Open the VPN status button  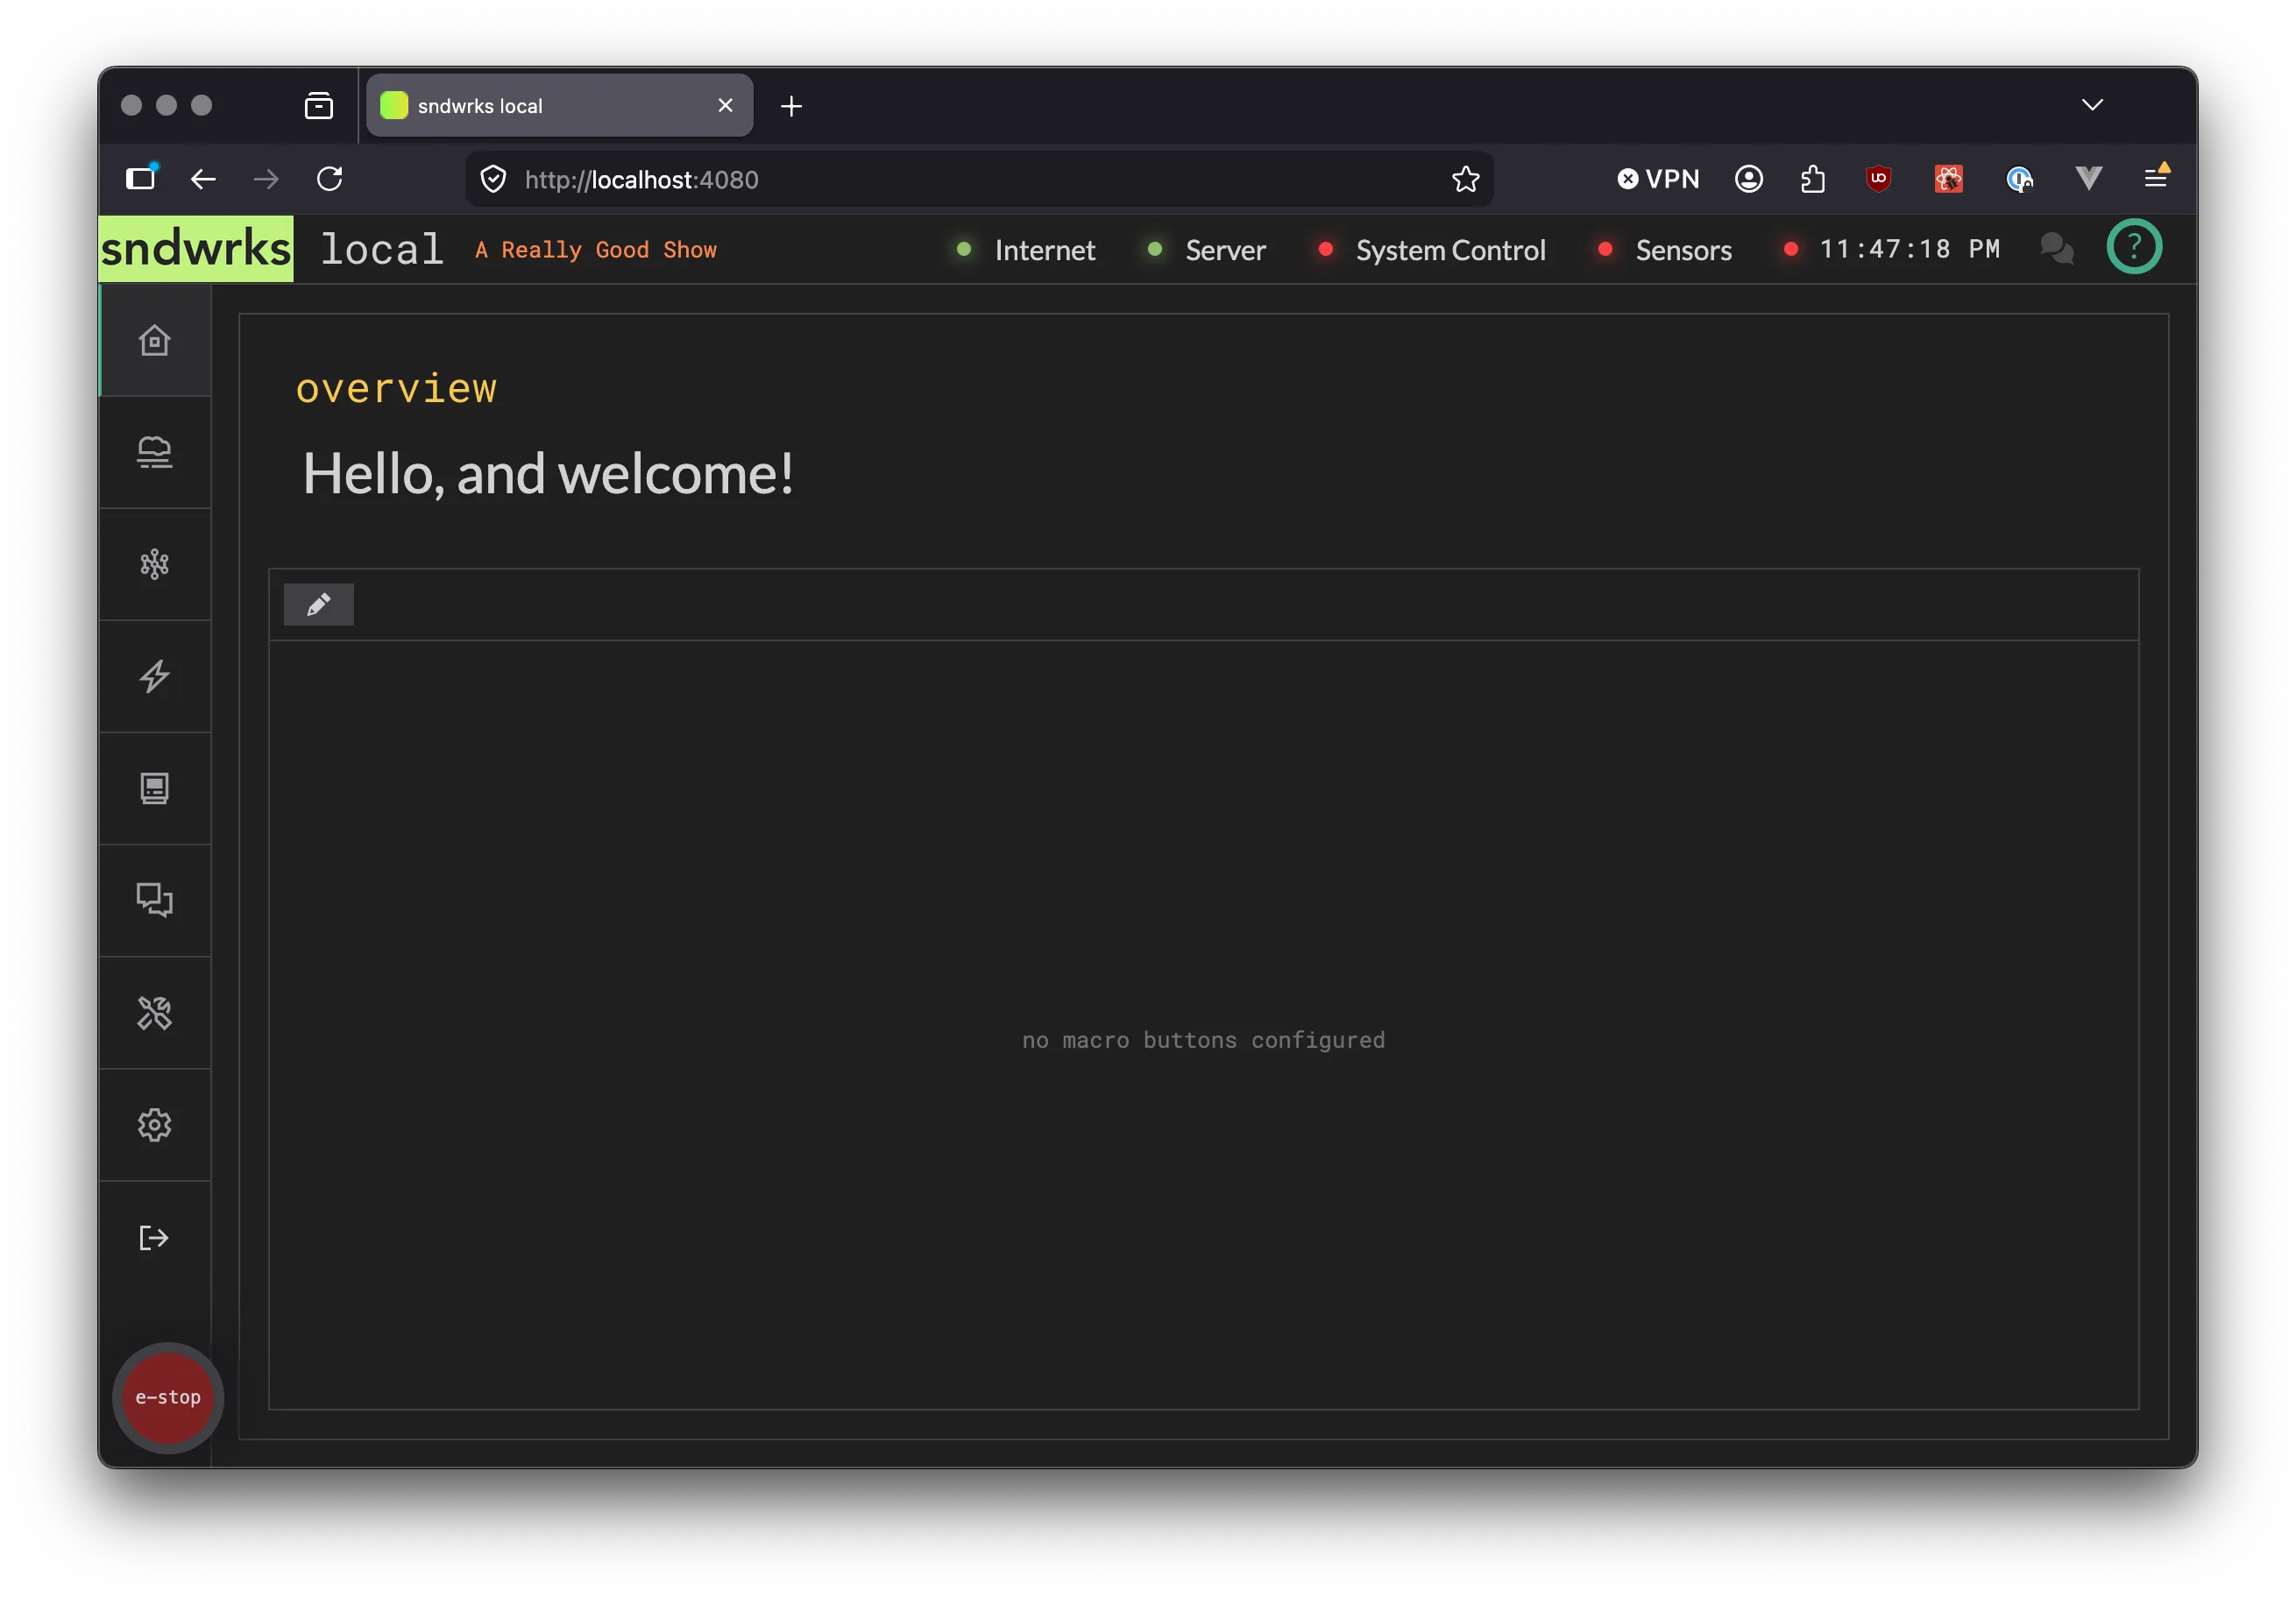(x=1658, y=179)
